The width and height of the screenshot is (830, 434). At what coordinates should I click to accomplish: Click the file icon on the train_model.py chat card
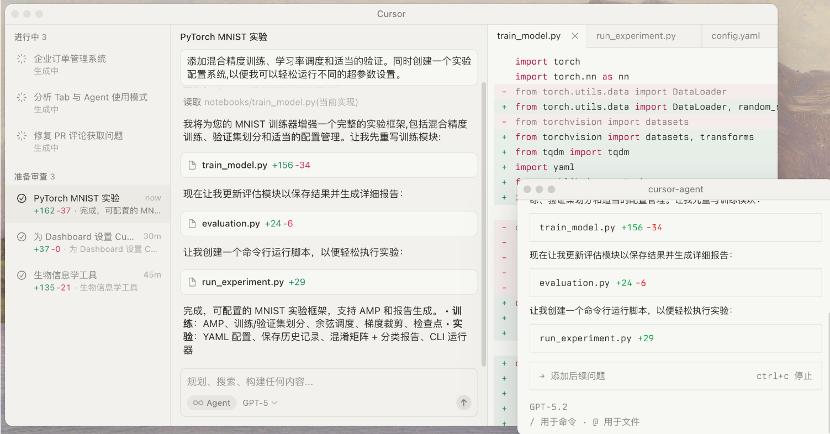pyautogui.click(x=192, y=165)
